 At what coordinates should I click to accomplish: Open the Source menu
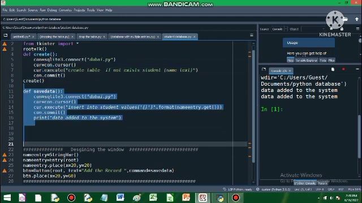click(x=33, y=10)
